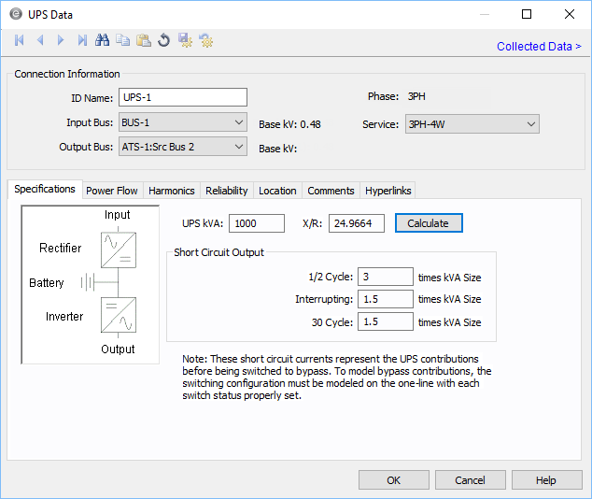Screen dimensions: 592x499
Task: Click previous record arrow icon
Action: [x=40, y=40]
